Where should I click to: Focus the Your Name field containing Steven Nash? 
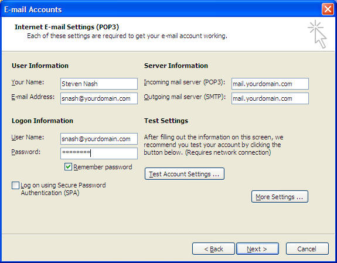click(x=99, y=84)
